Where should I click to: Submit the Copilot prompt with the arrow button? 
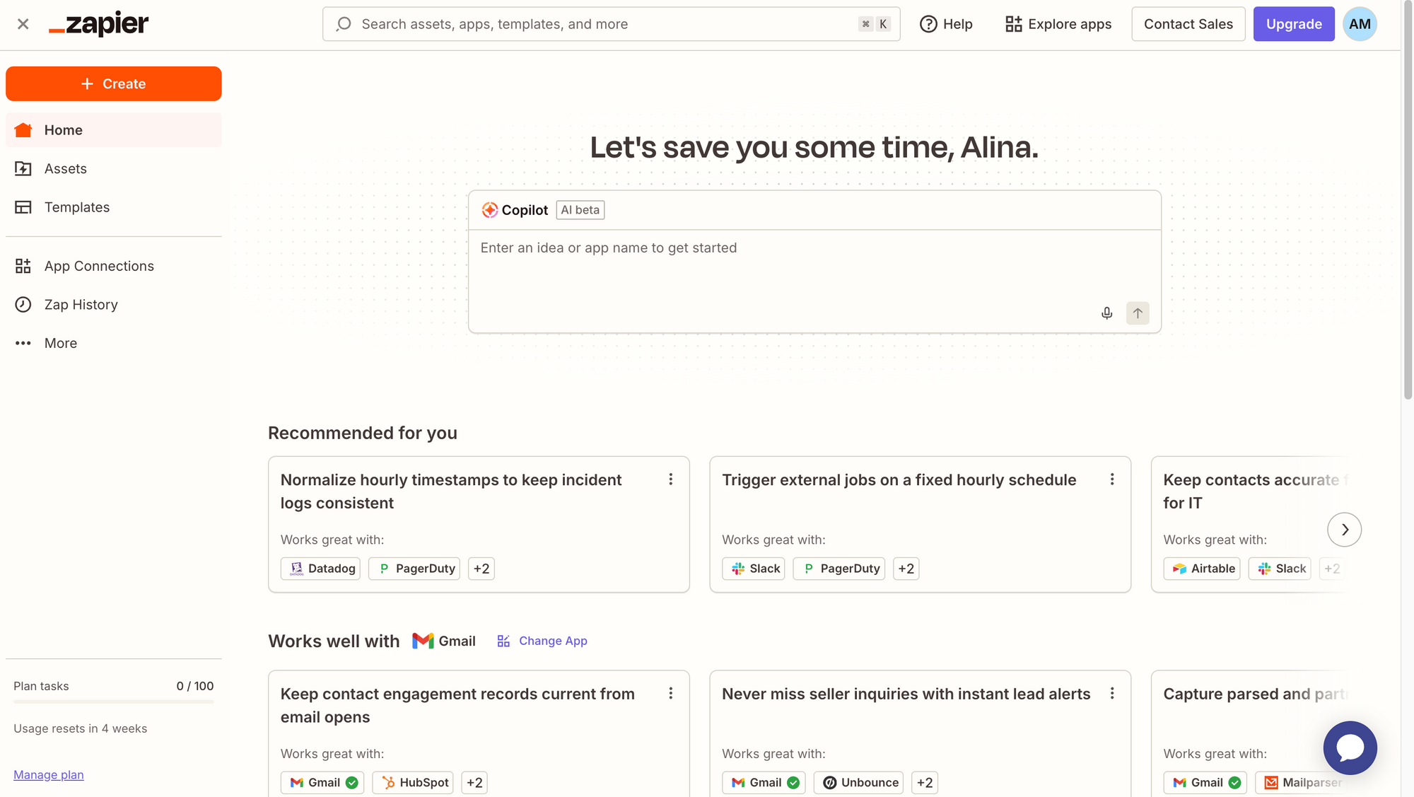1138,313
